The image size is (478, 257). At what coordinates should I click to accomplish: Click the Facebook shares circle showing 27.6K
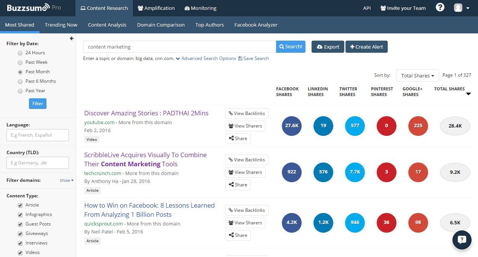click(x=292, y=126)
